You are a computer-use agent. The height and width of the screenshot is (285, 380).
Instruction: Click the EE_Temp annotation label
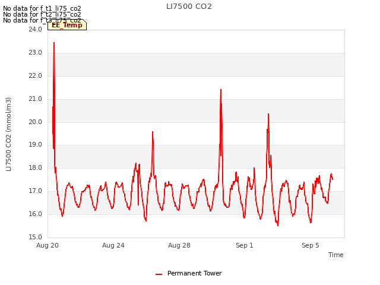click(x=67, y=25)
